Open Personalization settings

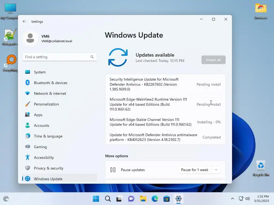click(x=60, y=104)
